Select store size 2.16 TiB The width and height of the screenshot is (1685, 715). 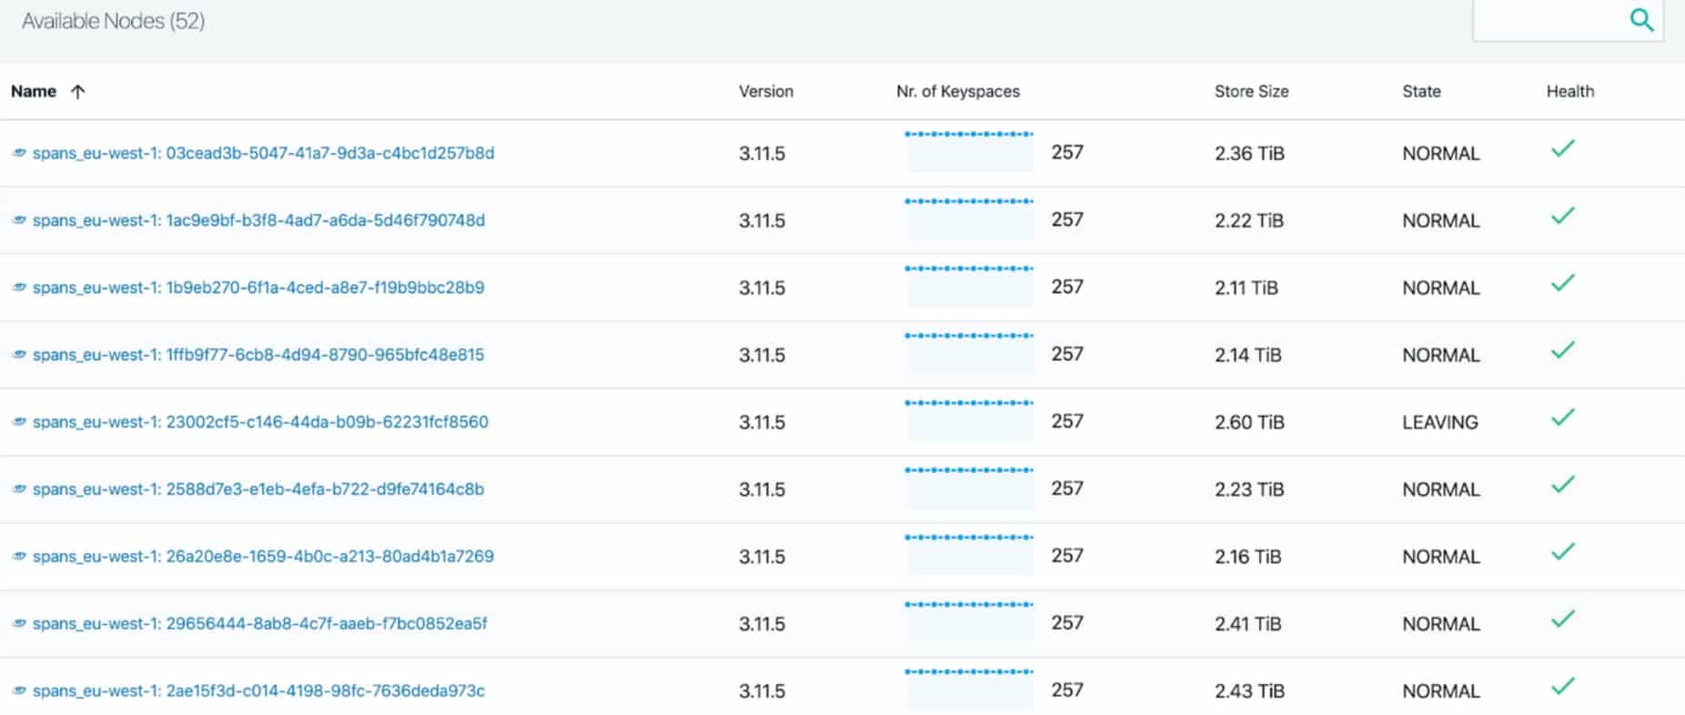click(1248, 557)
